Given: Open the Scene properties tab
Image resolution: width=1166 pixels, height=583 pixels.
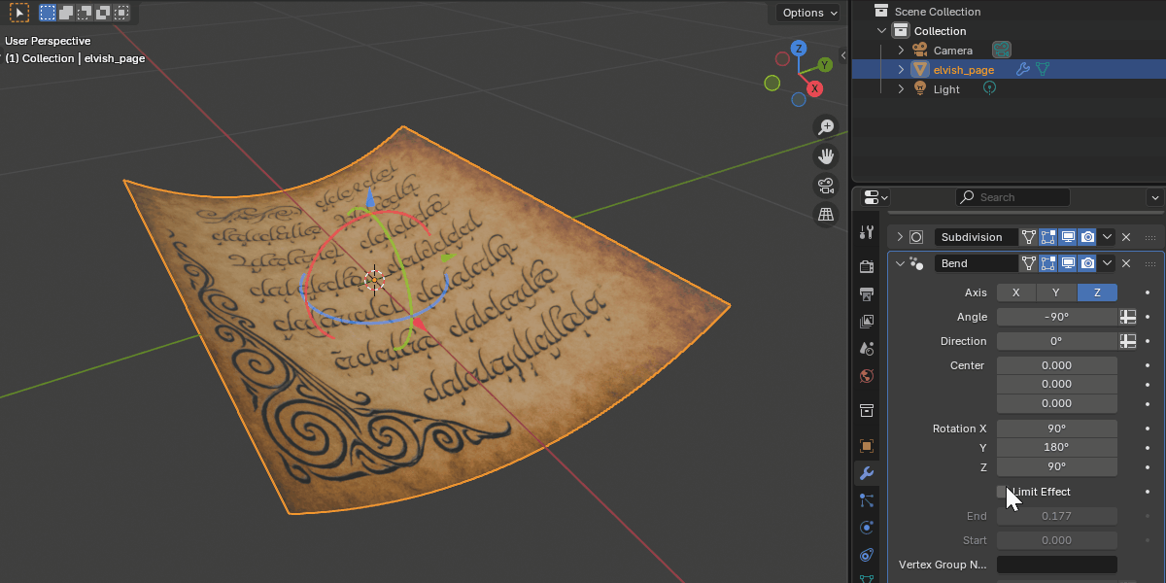Looking at the screenshot, I should click(866, 348).
